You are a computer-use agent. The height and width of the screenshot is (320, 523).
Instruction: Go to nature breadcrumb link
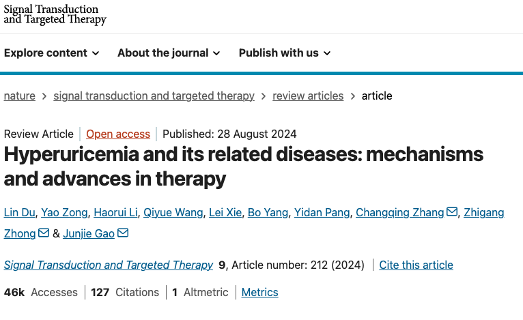20,96
